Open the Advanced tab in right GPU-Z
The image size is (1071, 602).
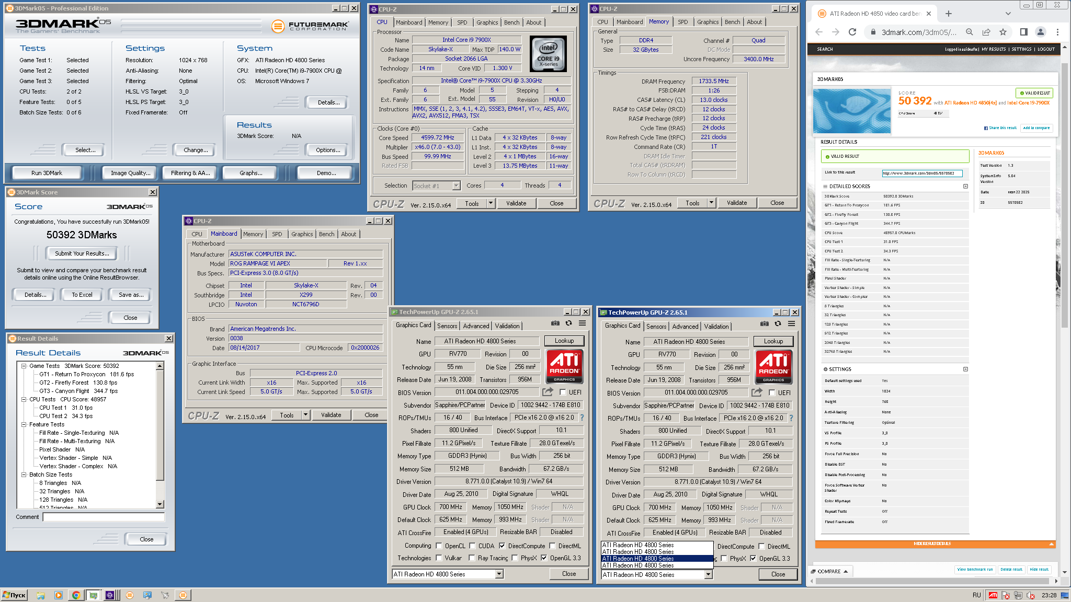685,326
